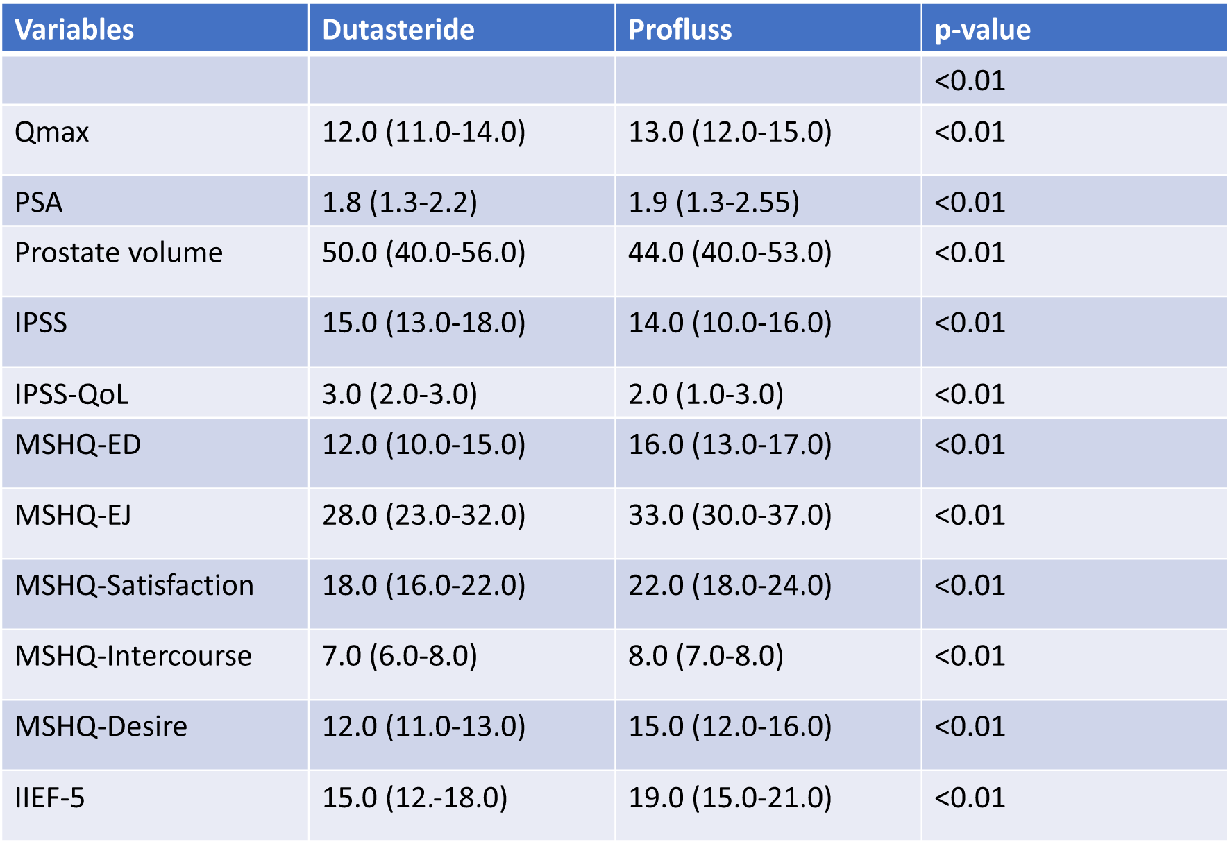Click the MSHQ-ED row label
Viewport: 1230px width, 842px height.
tap(78, 444)
